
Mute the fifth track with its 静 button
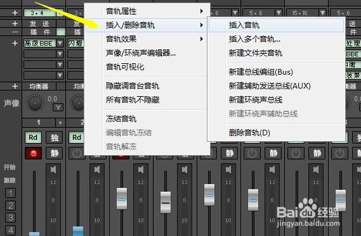click(229, 153)
